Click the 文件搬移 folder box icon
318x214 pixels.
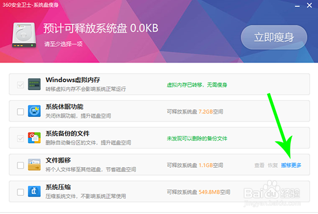point(34,164)
